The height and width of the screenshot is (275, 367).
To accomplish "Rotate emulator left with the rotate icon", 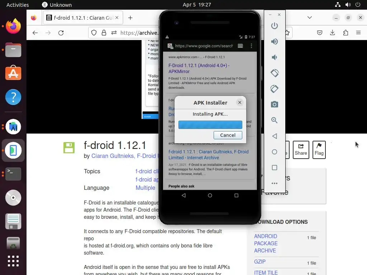I will [x=274, y=73].
